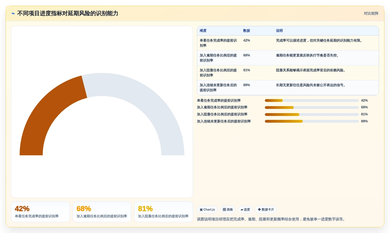
Task: Click the 68% data card
Action: pyautogui.click(x=102, y=212)
